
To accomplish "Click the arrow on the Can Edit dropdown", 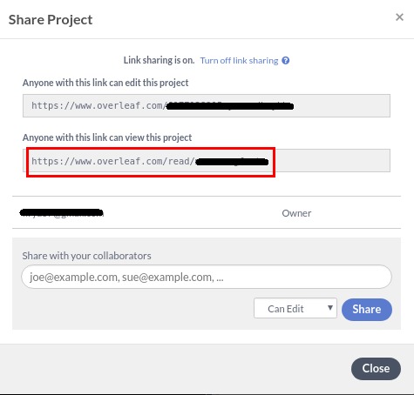I will [x=330, y=308].
